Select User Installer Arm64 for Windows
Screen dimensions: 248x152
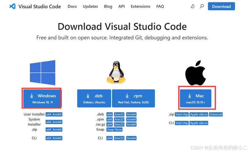pyautogui.click(x=57, y=114)
